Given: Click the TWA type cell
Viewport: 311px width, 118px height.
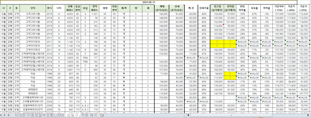Looking at the screenshot, I should tap(85, 58).
